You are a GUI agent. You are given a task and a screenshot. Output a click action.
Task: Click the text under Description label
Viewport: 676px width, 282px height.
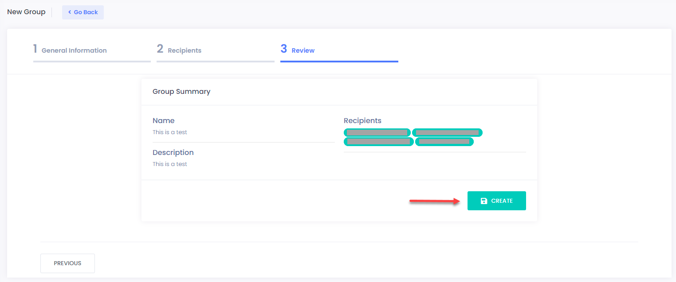point(170,164)
